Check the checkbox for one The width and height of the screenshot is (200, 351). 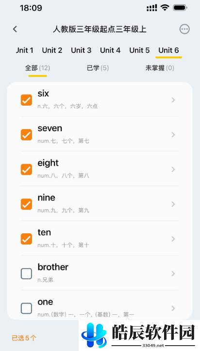tap(26, 308)
